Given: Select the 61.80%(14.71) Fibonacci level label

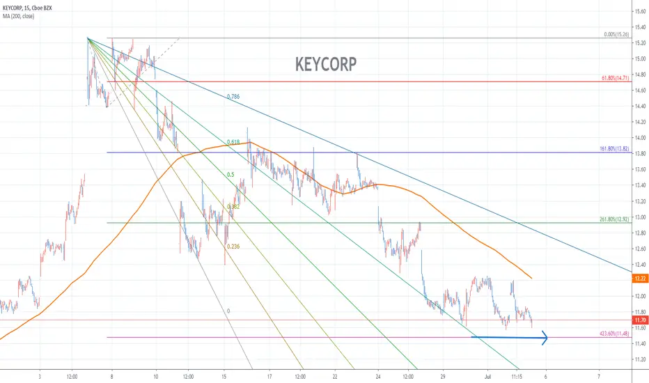Looking at the screenshot, I should coord(615,78).
